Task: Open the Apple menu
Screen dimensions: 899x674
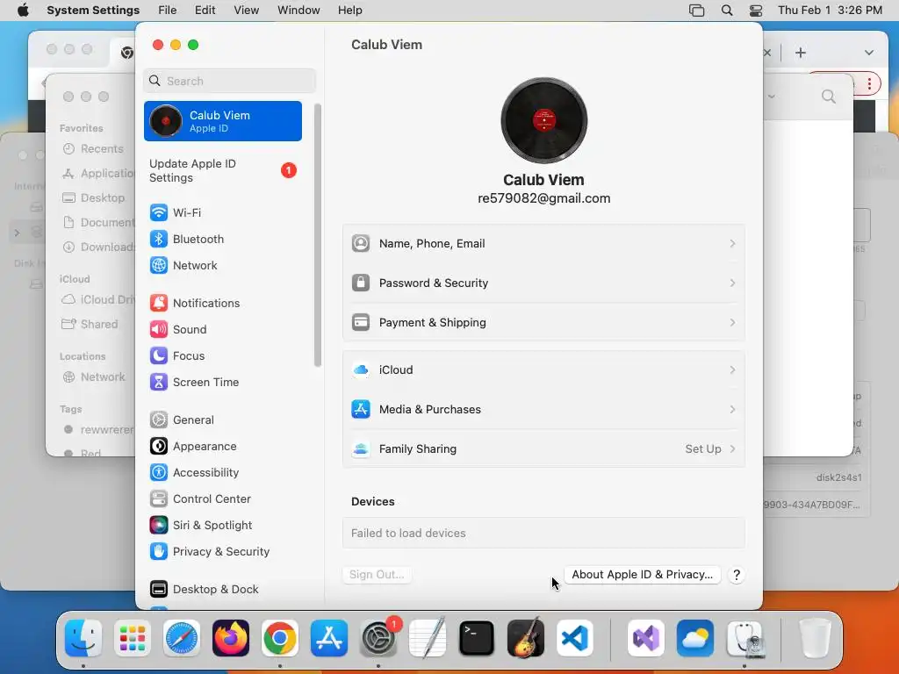Action: [23, 11]
